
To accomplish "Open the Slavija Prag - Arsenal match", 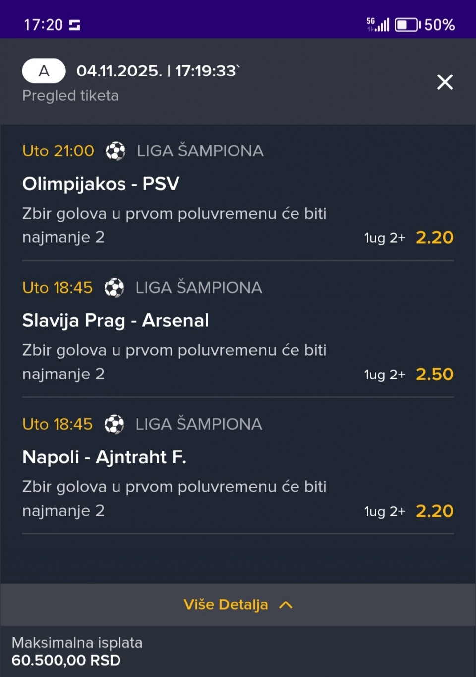I will (116, 320).
